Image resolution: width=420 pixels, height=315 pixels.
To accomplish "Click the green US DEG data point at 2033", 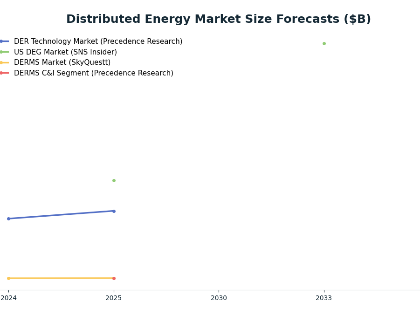I will pyautogui.click(x=324, y=44).
